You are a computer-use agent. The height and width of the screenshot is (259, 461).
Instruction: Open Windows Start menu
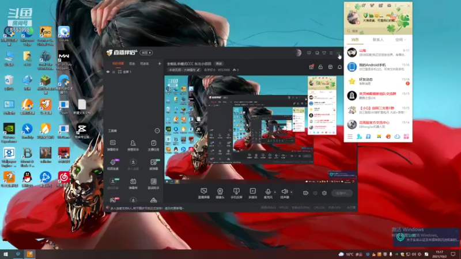tap(6, 254)
